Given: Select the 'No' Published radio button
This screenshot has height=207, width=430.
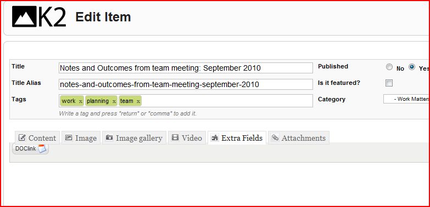Looking at the screenshot, I should pos(389,67).
